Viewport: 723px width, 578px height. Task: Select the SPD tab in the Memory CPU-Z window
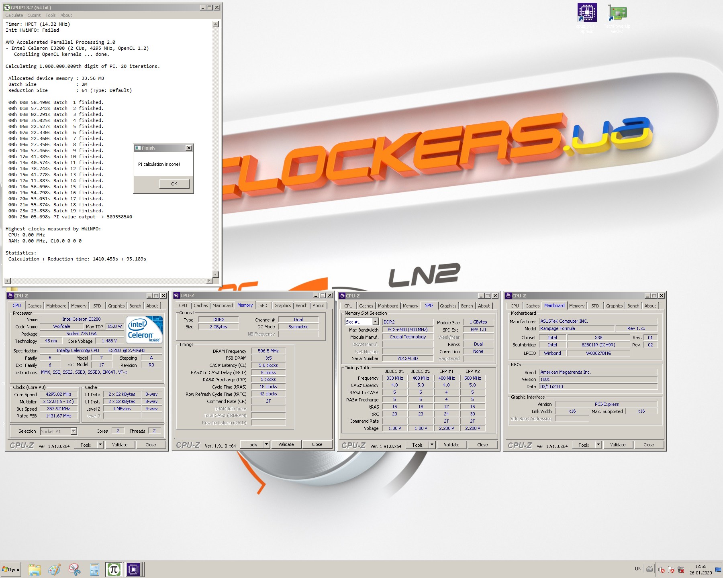(x=263, y=305)
